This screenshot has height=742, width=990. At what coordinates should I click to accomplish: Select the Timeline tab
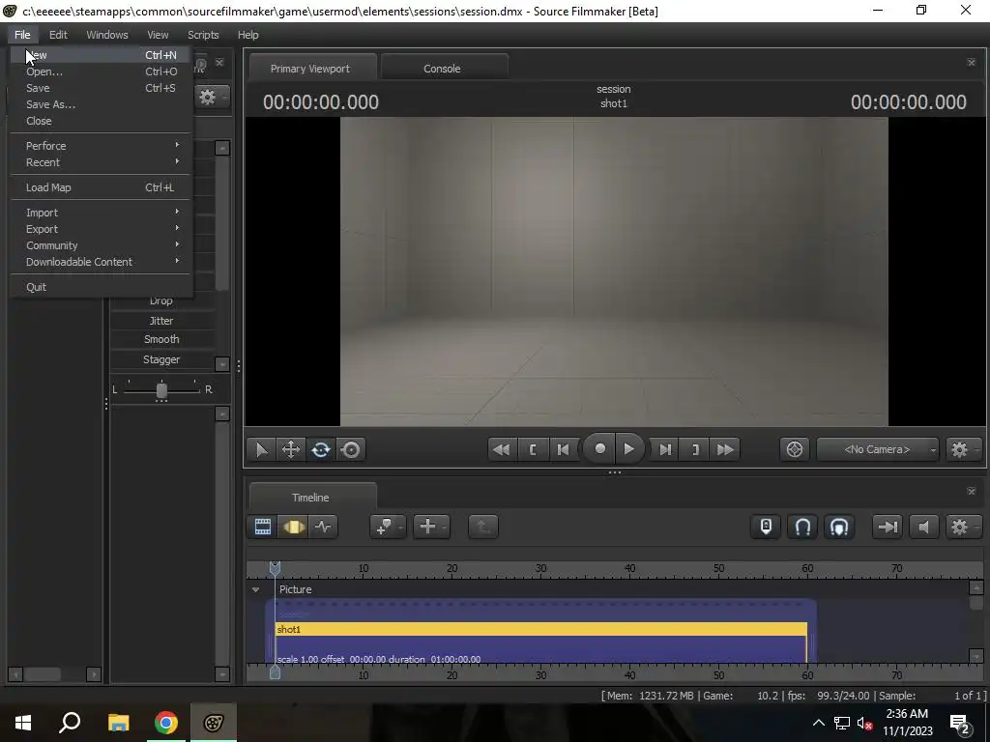310,498
